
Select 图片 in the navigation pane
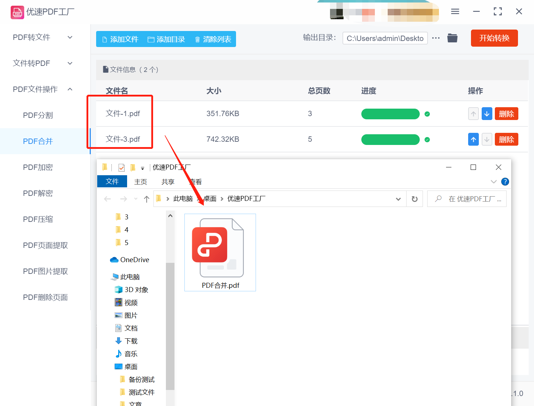click(x=126, y=315)
